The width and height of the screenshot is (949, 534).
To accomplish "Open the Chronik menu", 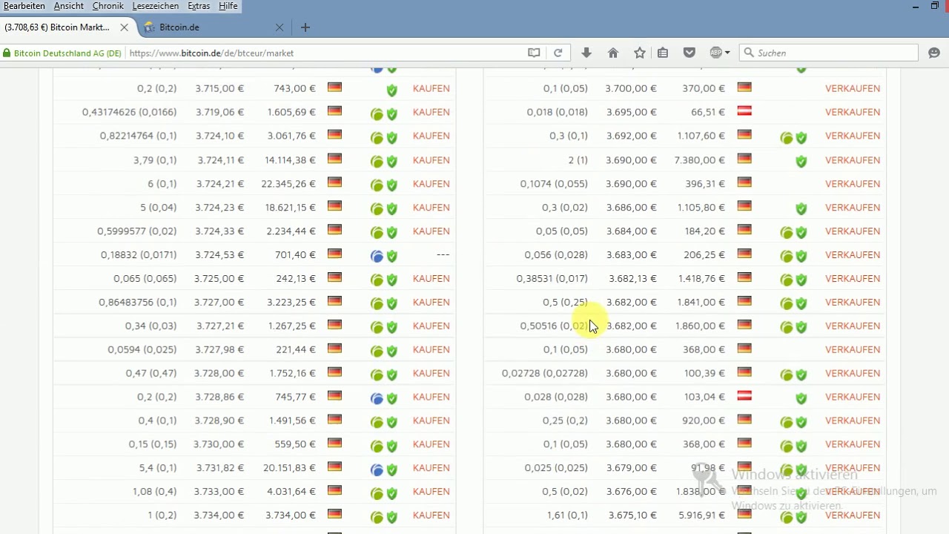I will (108, 6).
